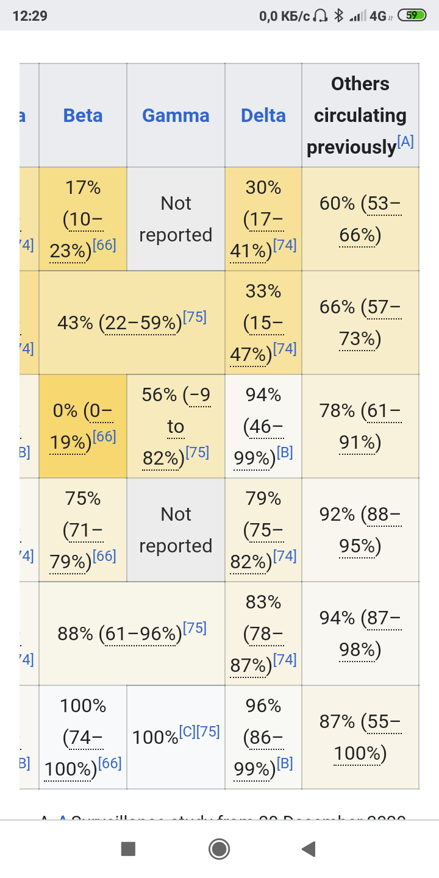This screenshot has height=878, width=439.
Task: Open citation [75] beside 88% (61–96%)
Action: [x=196, y=628]
